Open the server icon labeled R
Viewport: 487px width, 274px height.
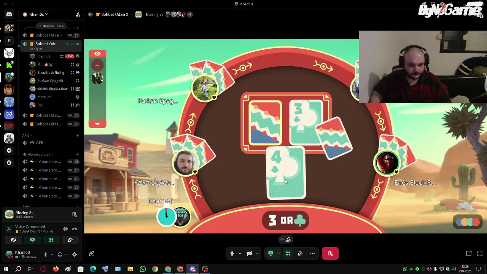(x=9, y=41)
